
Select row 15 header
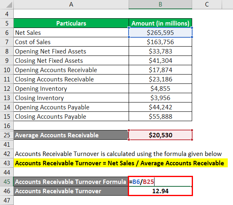tap(7, 116)
